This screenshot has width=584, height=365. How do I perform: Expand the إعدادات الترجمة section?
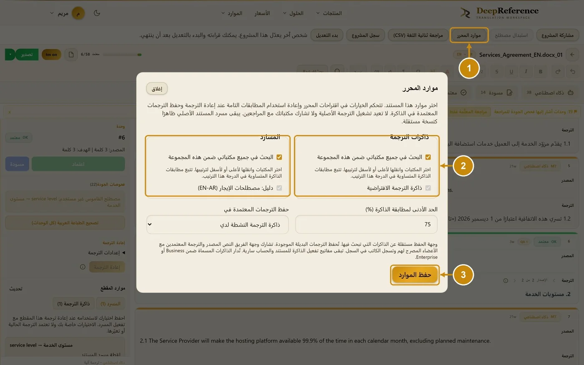click(x=106, y=253)
